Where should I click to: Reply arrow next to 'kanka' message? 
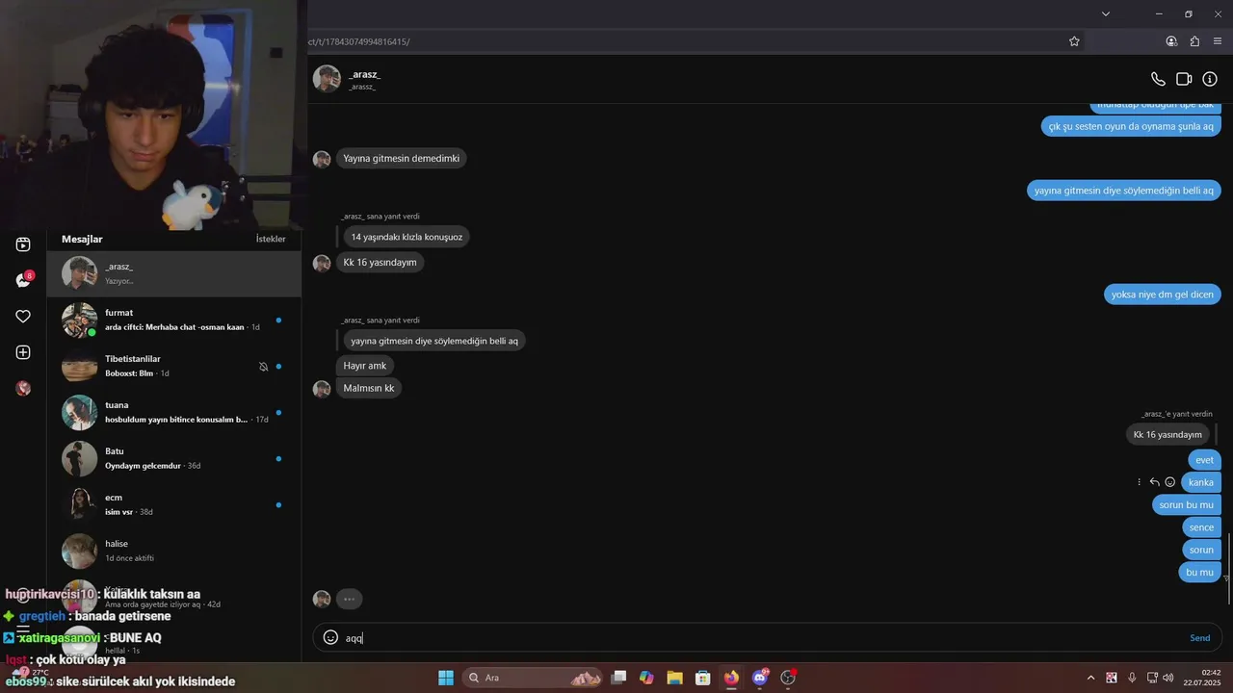tap(1154, 482)
